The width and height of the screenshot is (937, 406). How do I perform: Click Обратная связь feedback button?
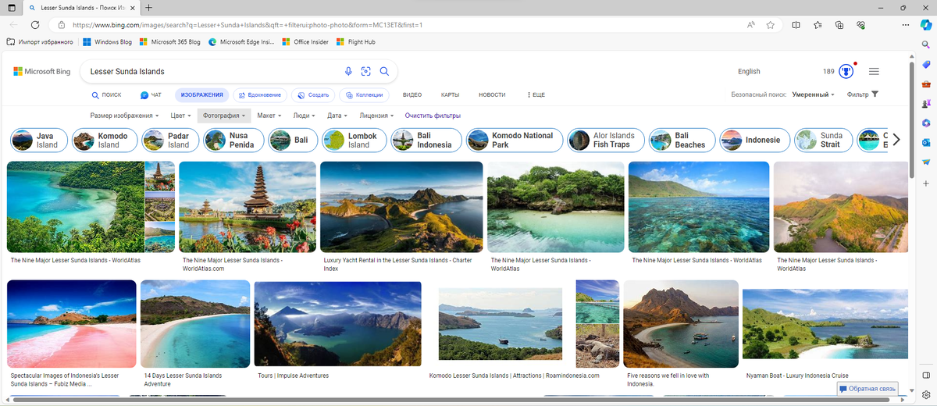pos(867,388)
